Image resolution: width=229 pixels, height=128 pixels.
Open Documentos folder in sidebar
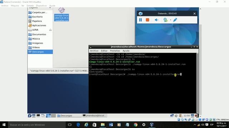40,34
